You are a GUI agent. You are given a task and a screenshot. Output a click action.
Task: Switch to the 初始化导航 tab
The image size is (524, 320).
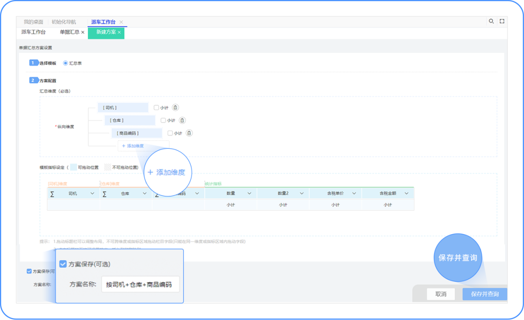[x=64, y=22]
